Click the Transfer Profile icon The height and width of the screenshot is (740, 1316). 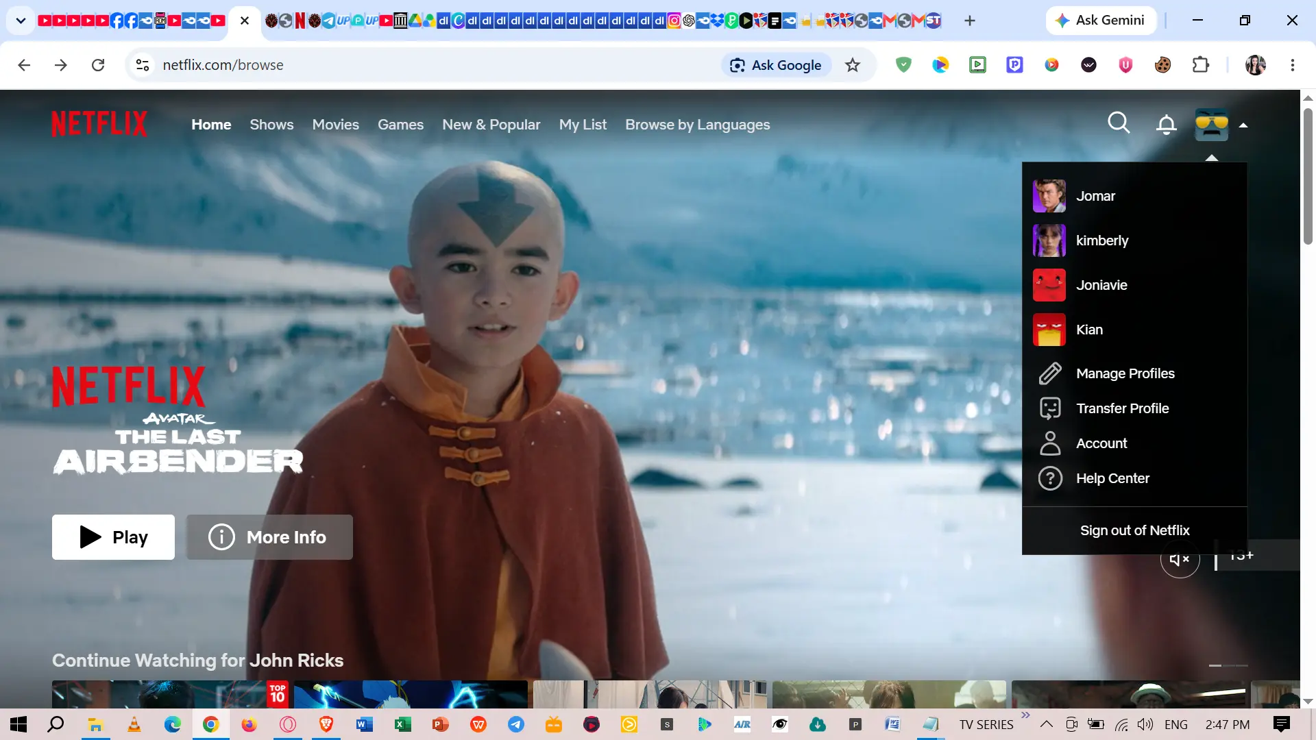(x=1049, y=408)
